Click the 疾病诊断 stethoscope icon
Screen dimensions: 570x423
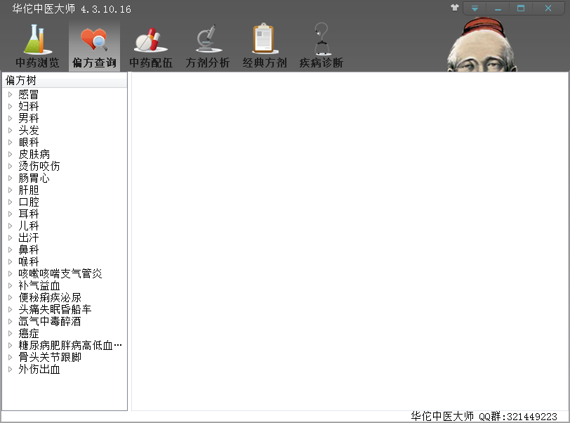coord(321,40)
